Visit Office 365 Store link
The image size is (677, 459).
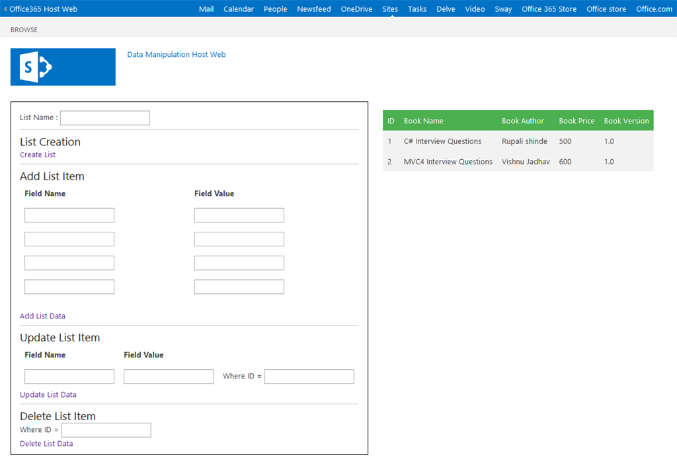[x=549, y=9]
